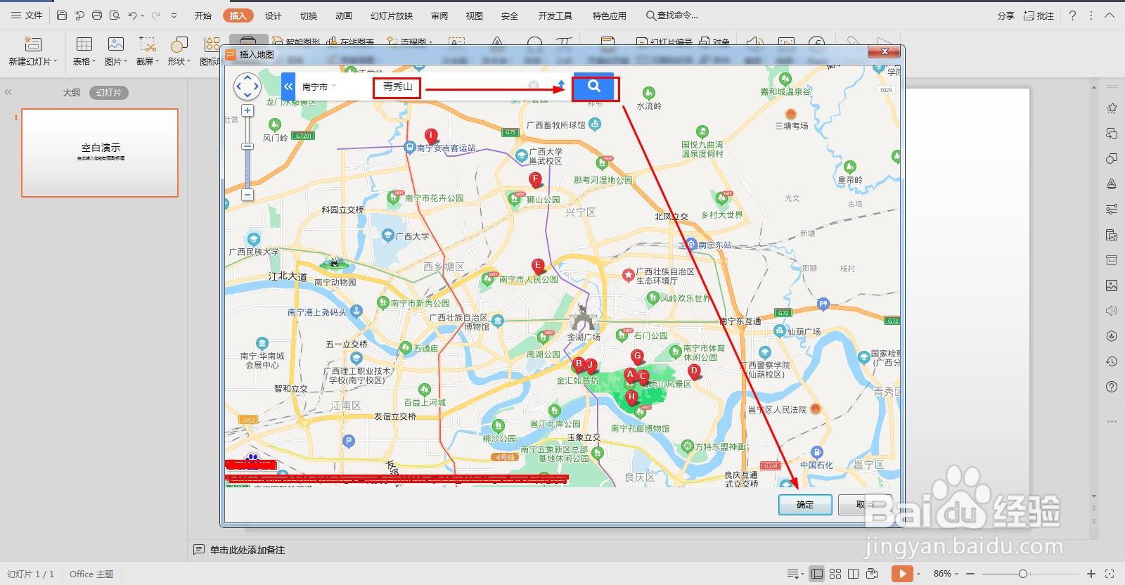The image size is (1125, 585).
Task: Open the 特色应用 tab
Action: pyautogui.click(x=609, y=15)
